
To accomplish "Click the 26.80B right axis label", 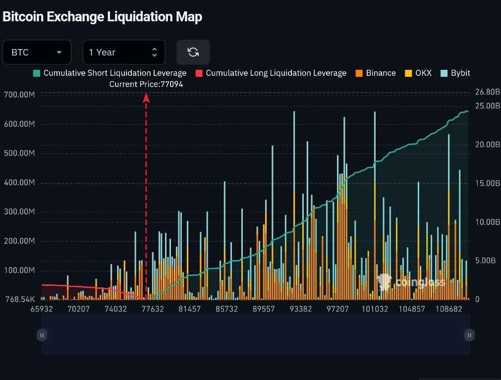I will pyautogui.click(x=487, y=92).
